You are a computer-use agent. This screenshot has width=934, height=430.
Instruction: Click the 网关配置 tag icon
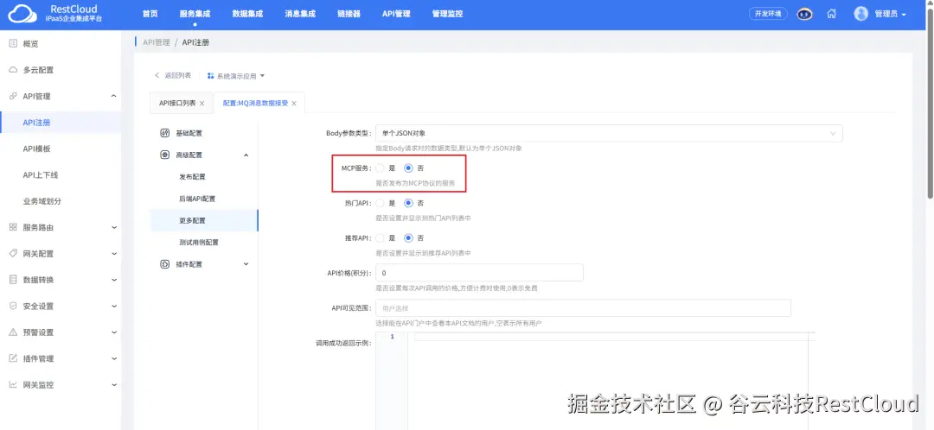tap(13, 253)
